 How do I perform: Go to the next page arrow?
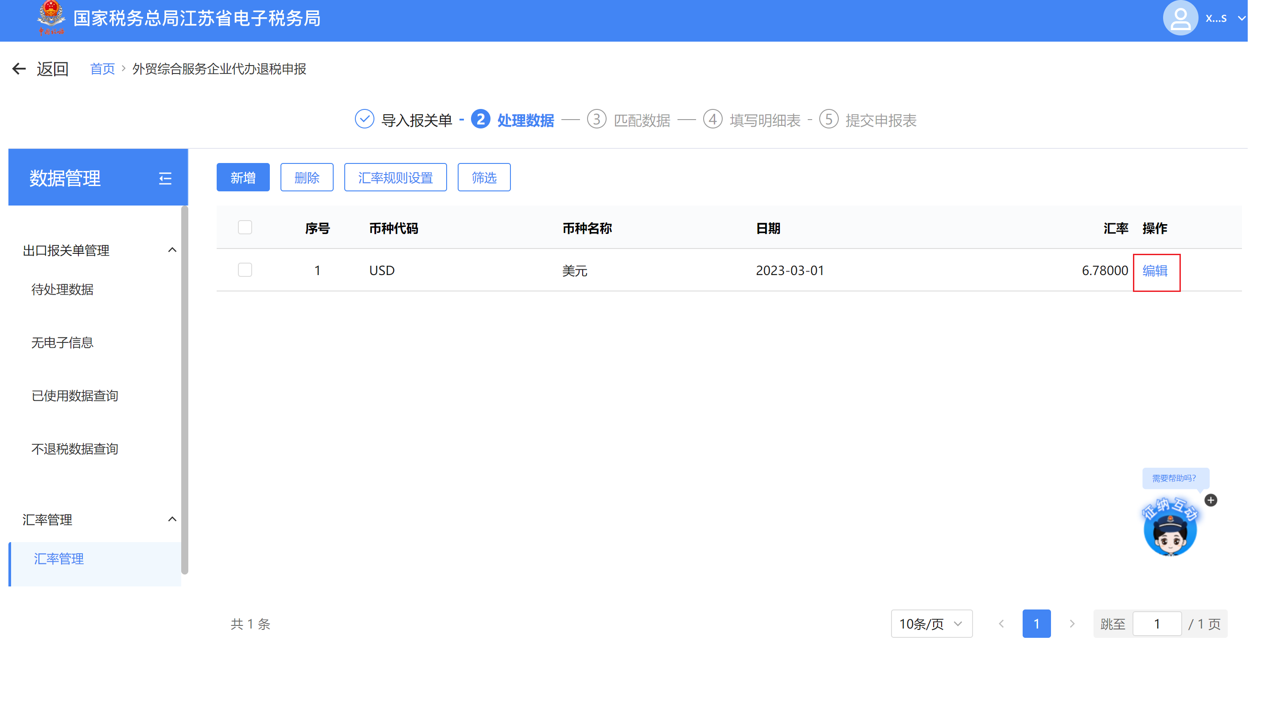click(x=1072, y=624)
